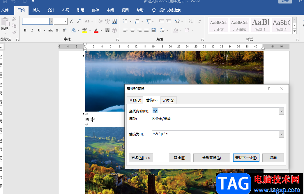The width and height of the screenshot is (304, 194).
Task: Open the 文件 menu tab
Action: (5, 10)
